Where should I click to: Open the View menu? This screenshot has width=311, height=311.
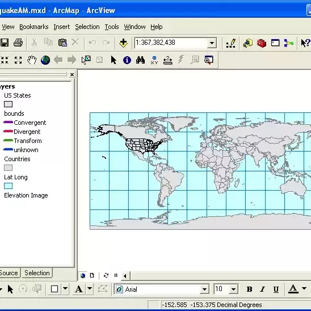tap(8, 27)
